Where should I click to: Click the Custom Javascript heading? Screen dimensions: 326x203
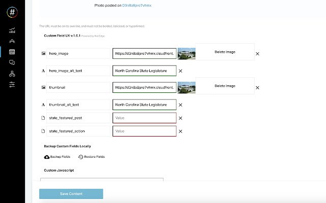[59, 171]
